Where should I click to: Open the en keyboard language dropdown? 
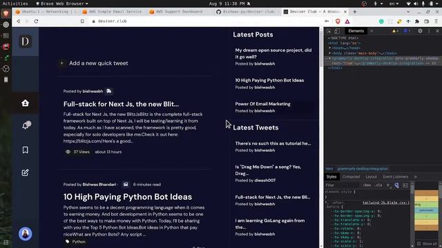click(394, 3)
